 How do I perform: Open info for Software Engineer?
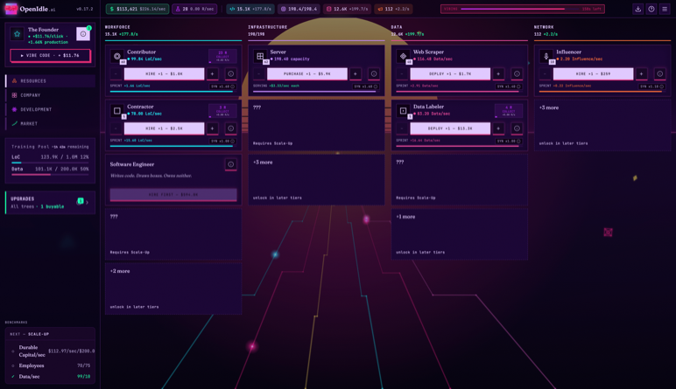point(230,164)
